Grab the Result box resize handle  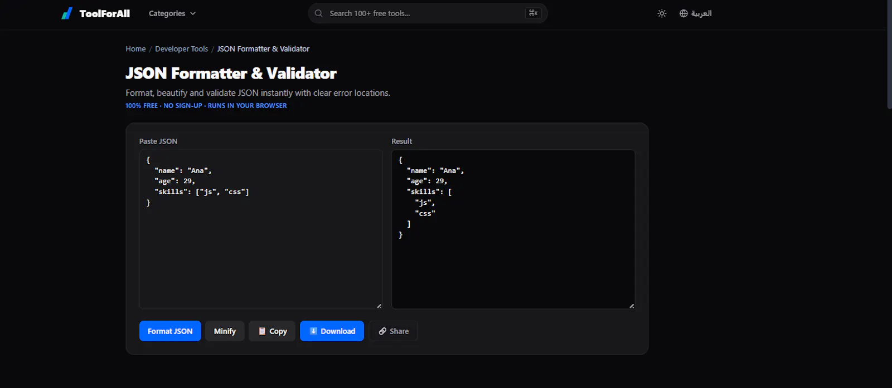[x=632, y=306]
